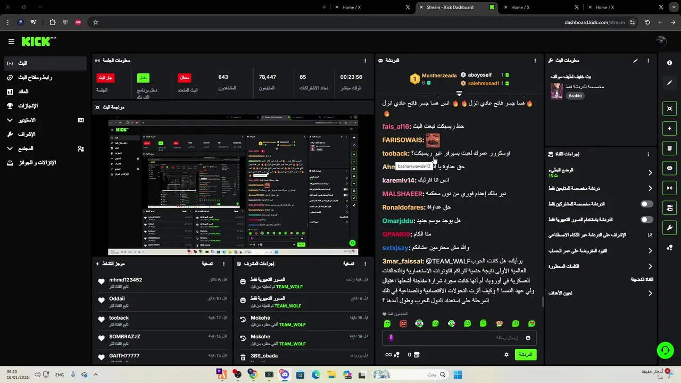The width and height of the screenshot is (681, 383).
Task: Bookmark this page with the star icon
Action: coord(96,22)
